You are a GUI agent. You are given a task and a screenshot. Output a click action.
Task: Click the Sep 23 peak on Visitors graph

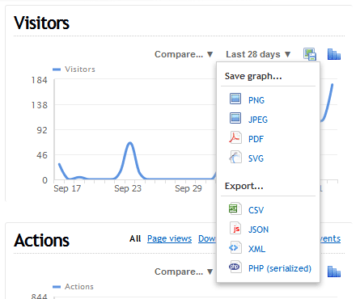pos(130,143)
